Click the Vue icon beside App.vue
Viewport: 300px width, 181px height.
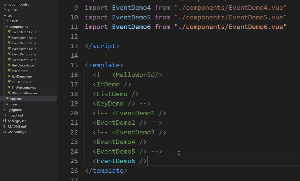[7, 98]
